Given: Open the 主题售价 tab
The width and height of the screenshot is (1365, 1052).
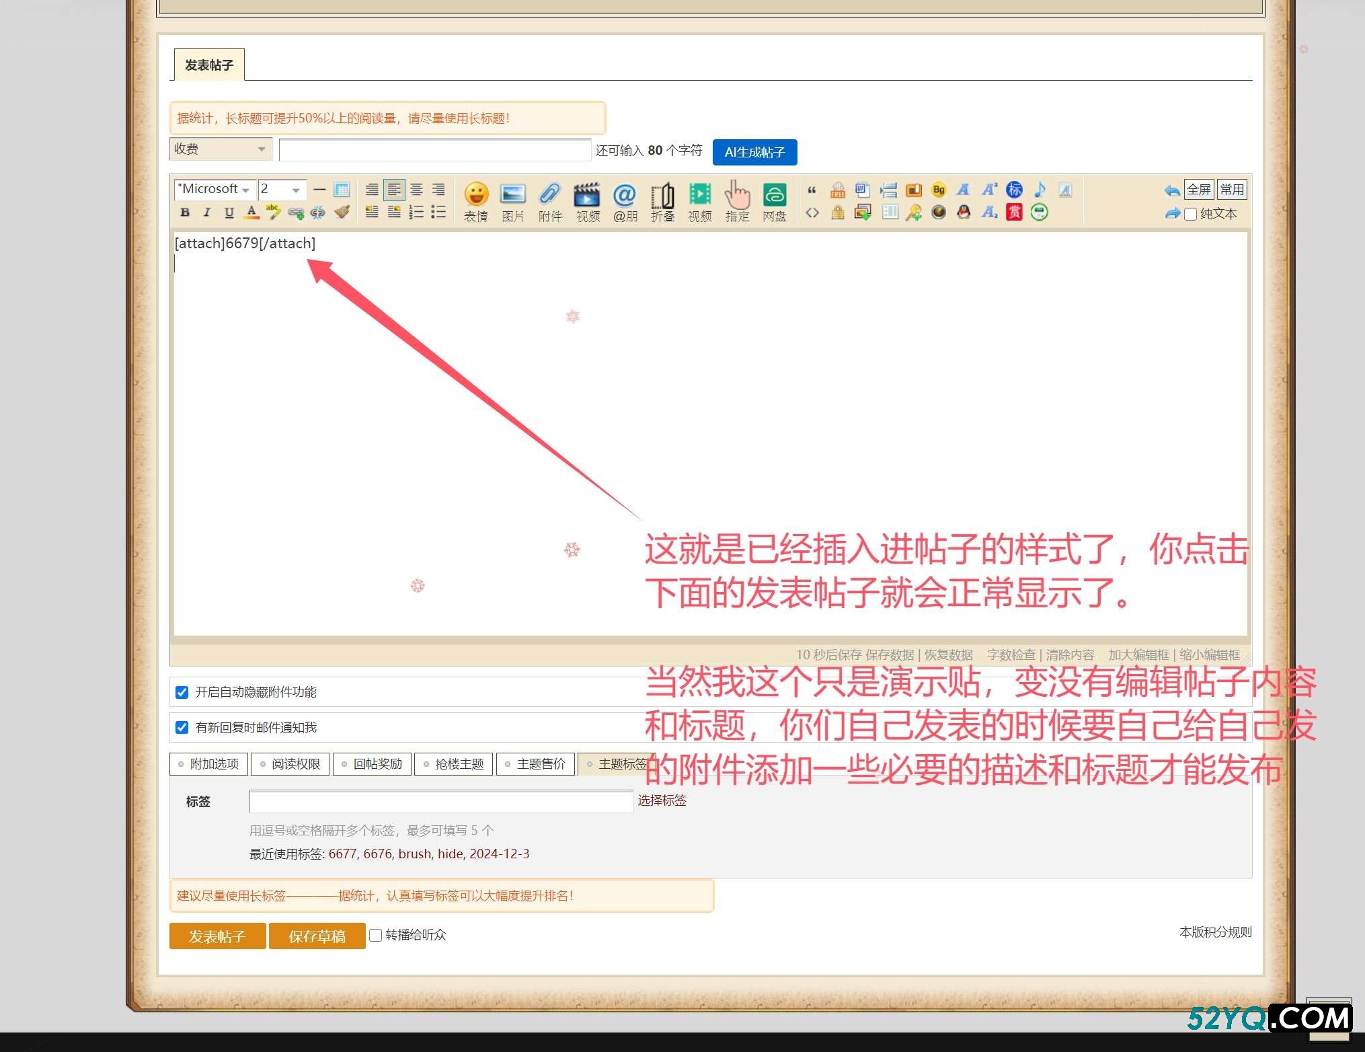Looking at the screenshot, I should (535, 764).
